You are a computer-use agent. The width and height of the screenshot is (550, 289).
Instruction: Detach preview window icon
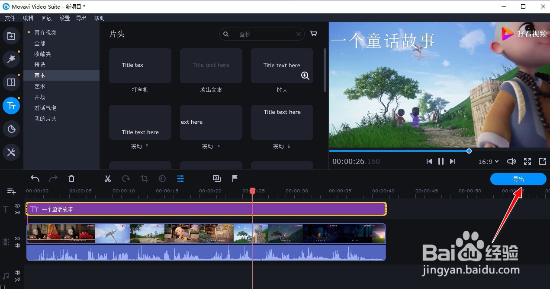coord(543,161)
